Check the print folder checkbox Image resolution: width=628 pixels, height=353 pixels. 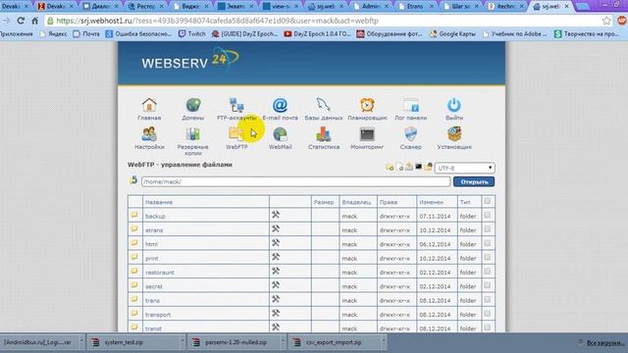(487, 257)
